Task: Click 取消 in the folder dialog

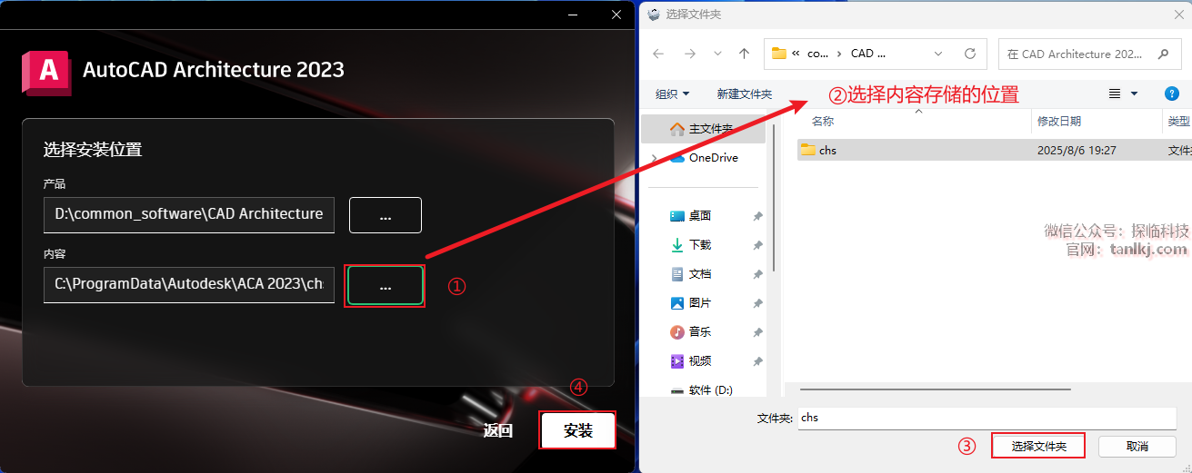Action: click(1137, 446)
